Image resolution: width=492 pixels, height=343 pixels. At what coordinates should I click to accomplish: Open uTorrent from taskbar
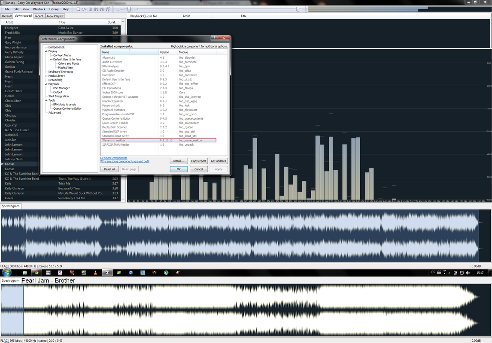(x=166, y=273)
